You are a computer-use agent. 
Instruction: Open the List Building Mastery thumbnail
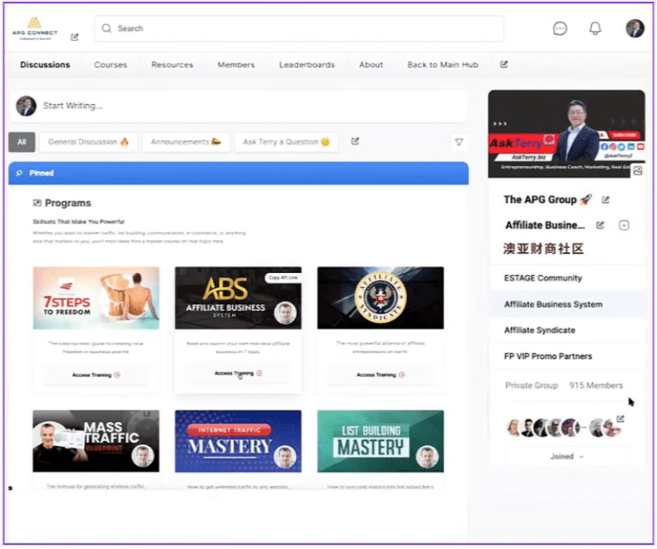[x=380, y=441]
